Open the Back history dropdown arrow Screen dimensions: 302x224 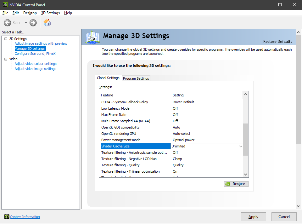[x=26, y=23]
